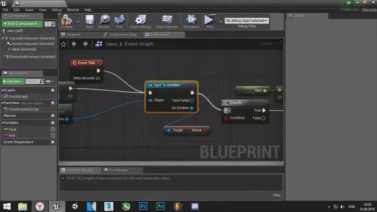Click Branch Condition input pin
The height and width of the screenshot is (212, 377).
pos(226,118)
